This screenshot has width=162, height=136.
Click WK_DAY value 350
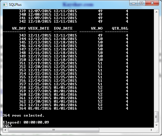click(22, 60)
